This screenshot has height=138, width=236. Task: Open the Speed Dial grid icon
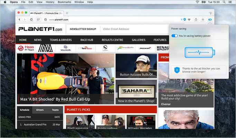coord(38,20)
